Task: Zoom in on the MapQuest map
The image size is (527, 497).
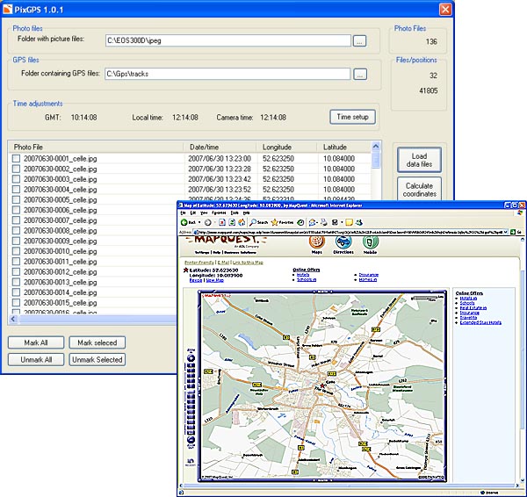Action: pyautogui.click(x=191, y=358)
